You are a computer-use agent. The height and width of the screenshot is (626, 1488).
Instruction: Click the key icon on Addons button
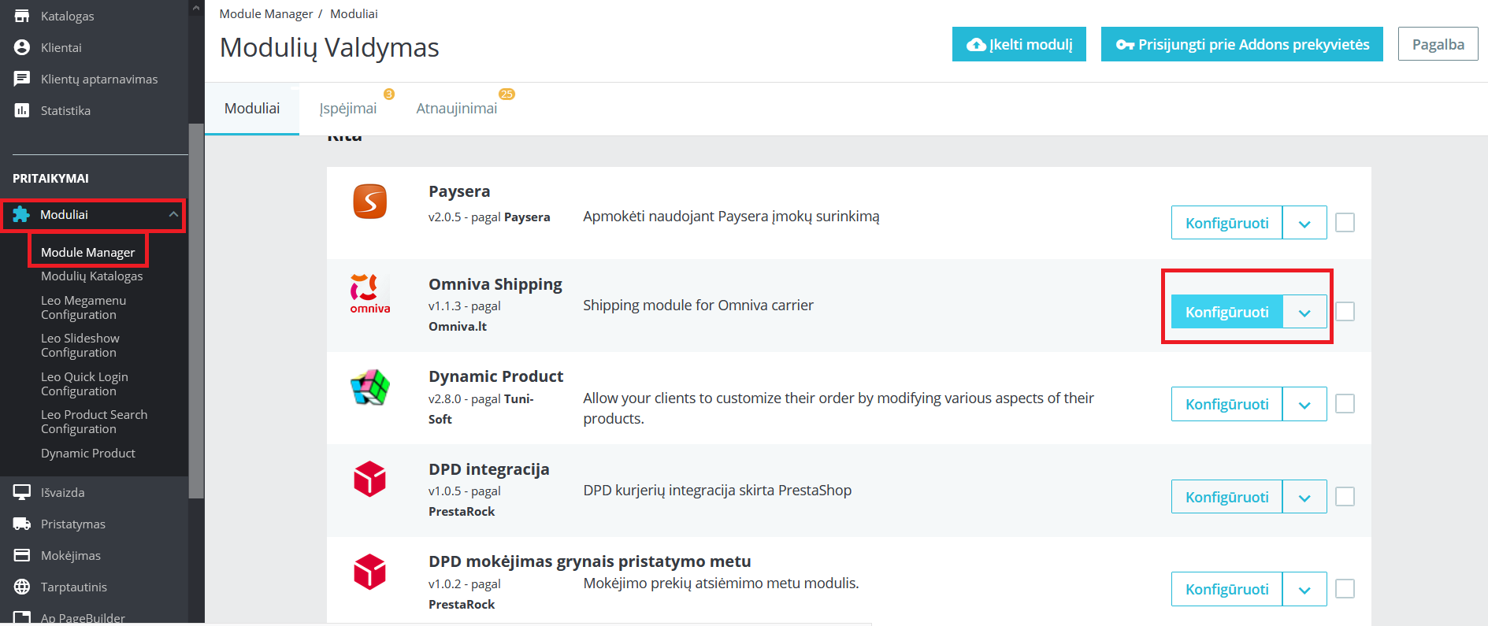click(1125, 45)
